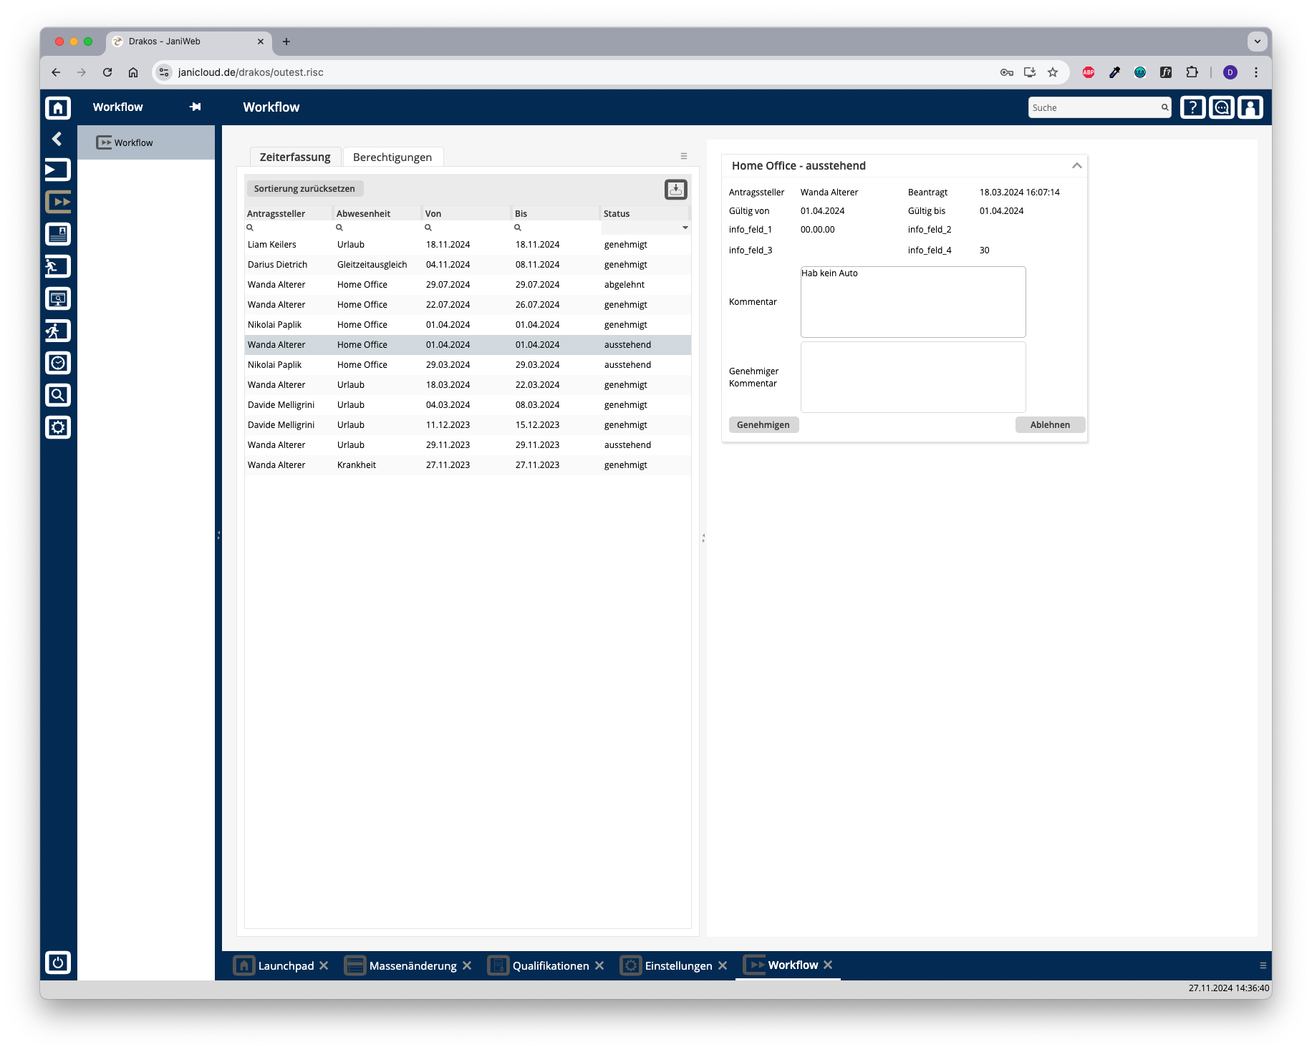Open the presentation screen sidebar icon

[x=58, y=298]
